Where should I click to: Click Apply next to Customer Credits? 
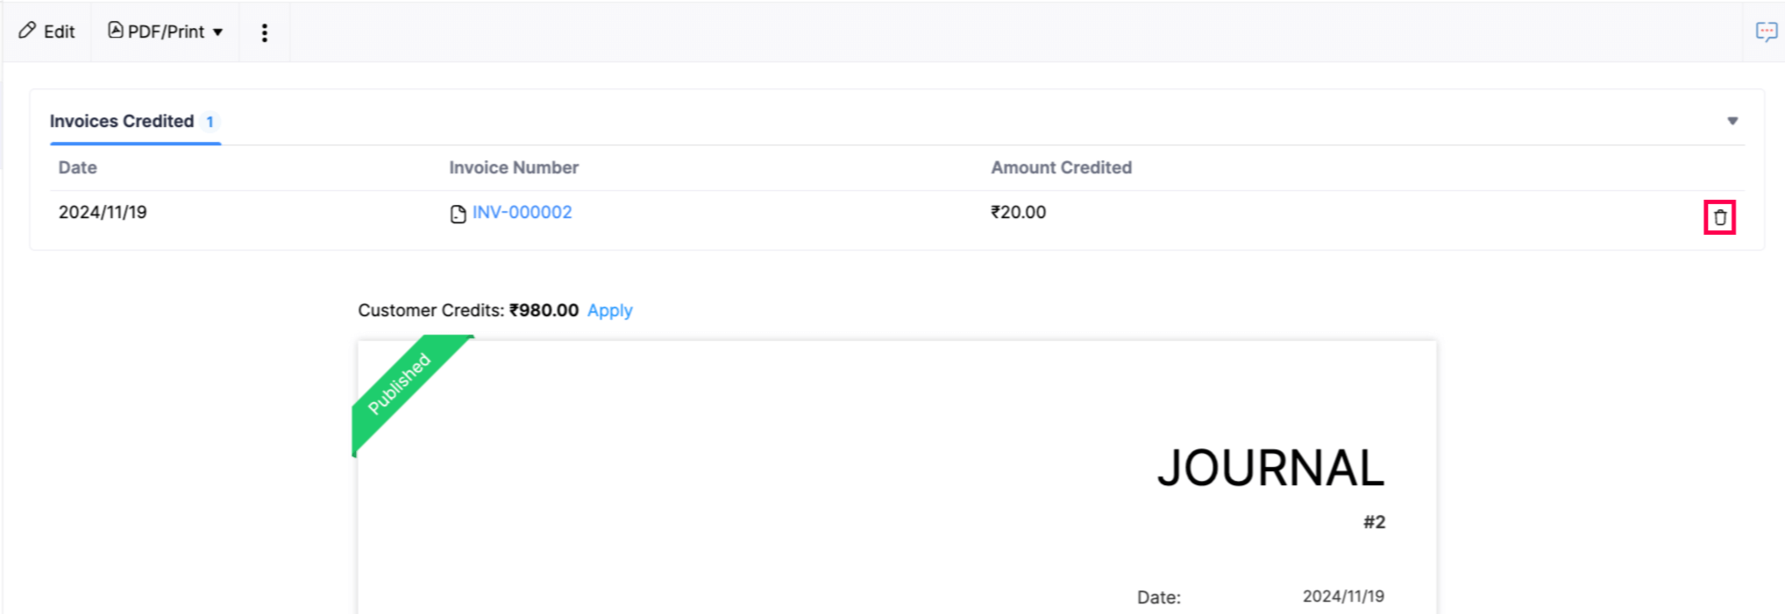click(x=609, y=310)
